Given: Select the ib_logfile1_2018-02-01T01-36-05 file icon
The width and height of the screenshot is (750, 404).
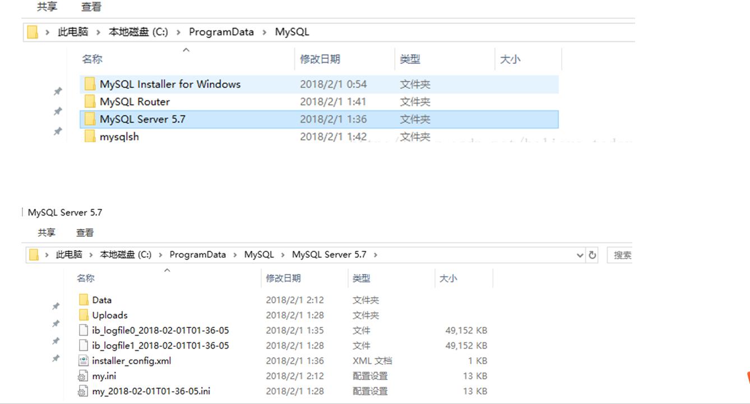Looking at the screenshot, I should click(84, 345).
